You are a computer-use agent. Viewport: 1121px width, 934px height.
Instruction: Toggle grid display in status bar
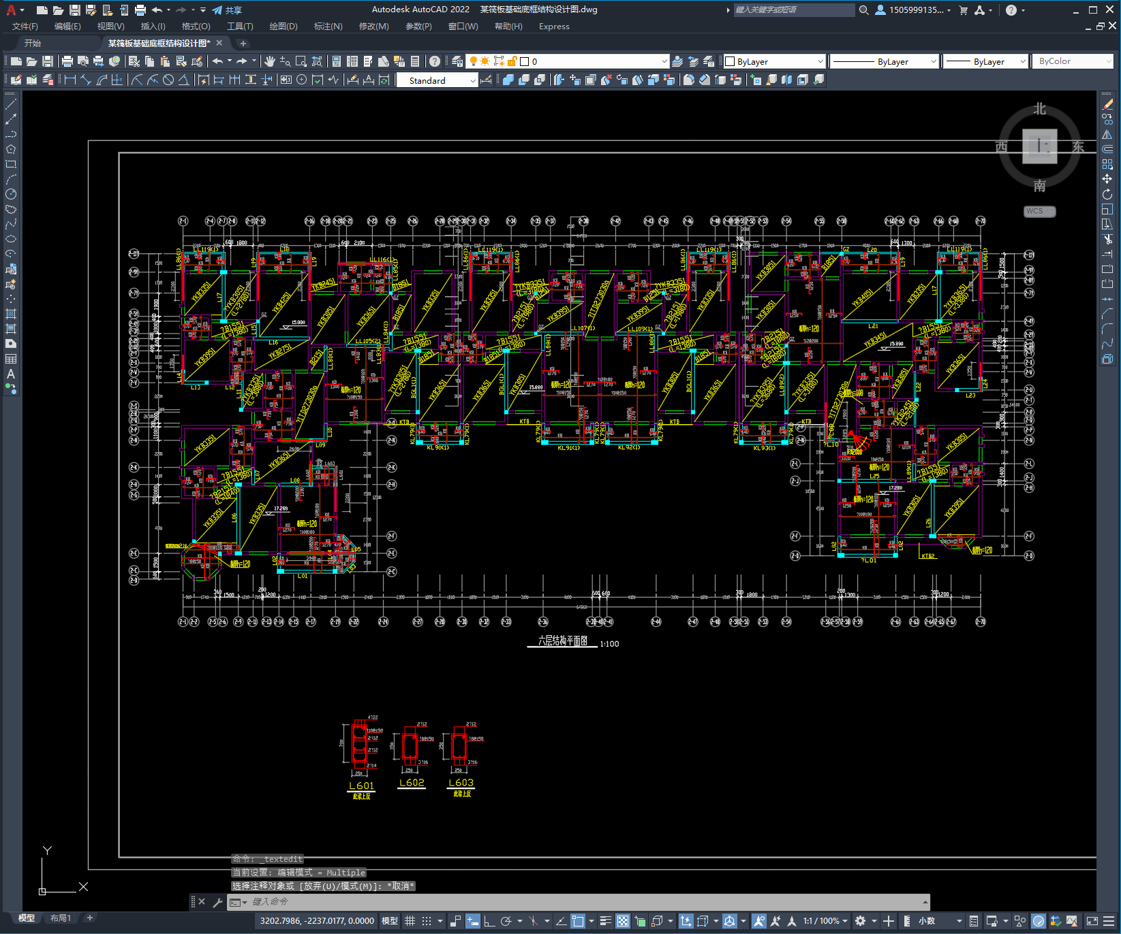410,921
